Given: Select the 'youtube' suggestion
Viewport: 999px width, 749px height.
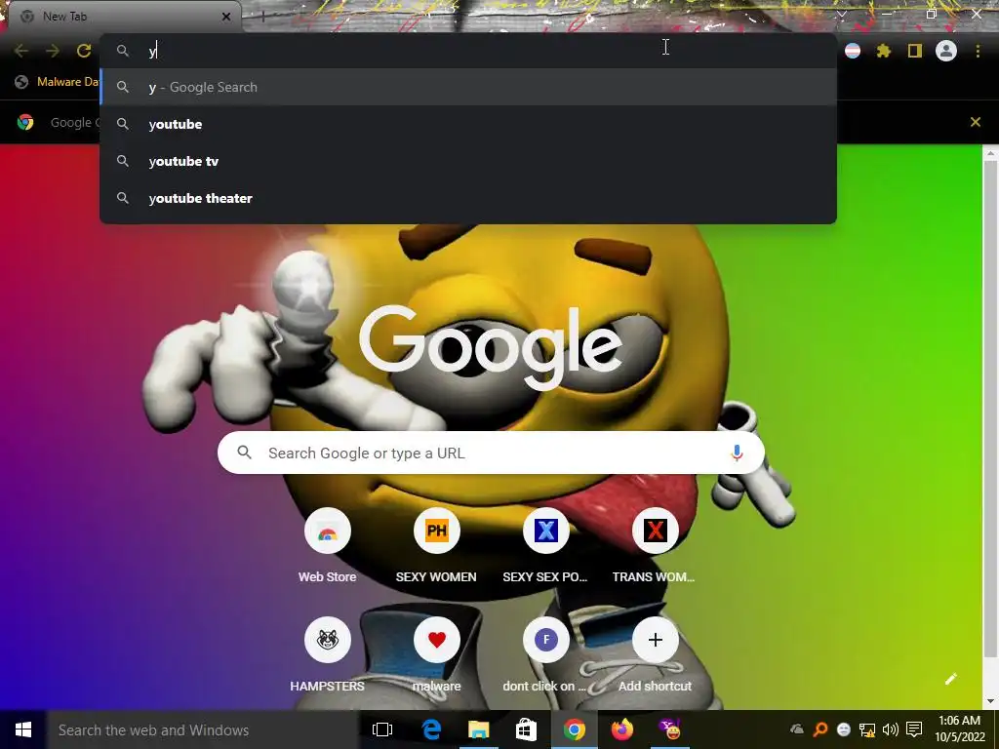Looking at the screenshot, I should coord(468,124).
